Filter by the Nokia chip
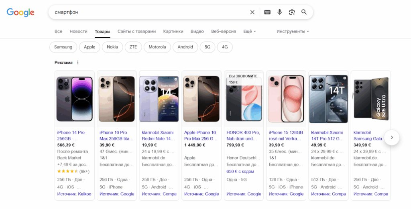The height and width of the screenshot is (209, 411). pyautogui.click(x=112, y=47)
